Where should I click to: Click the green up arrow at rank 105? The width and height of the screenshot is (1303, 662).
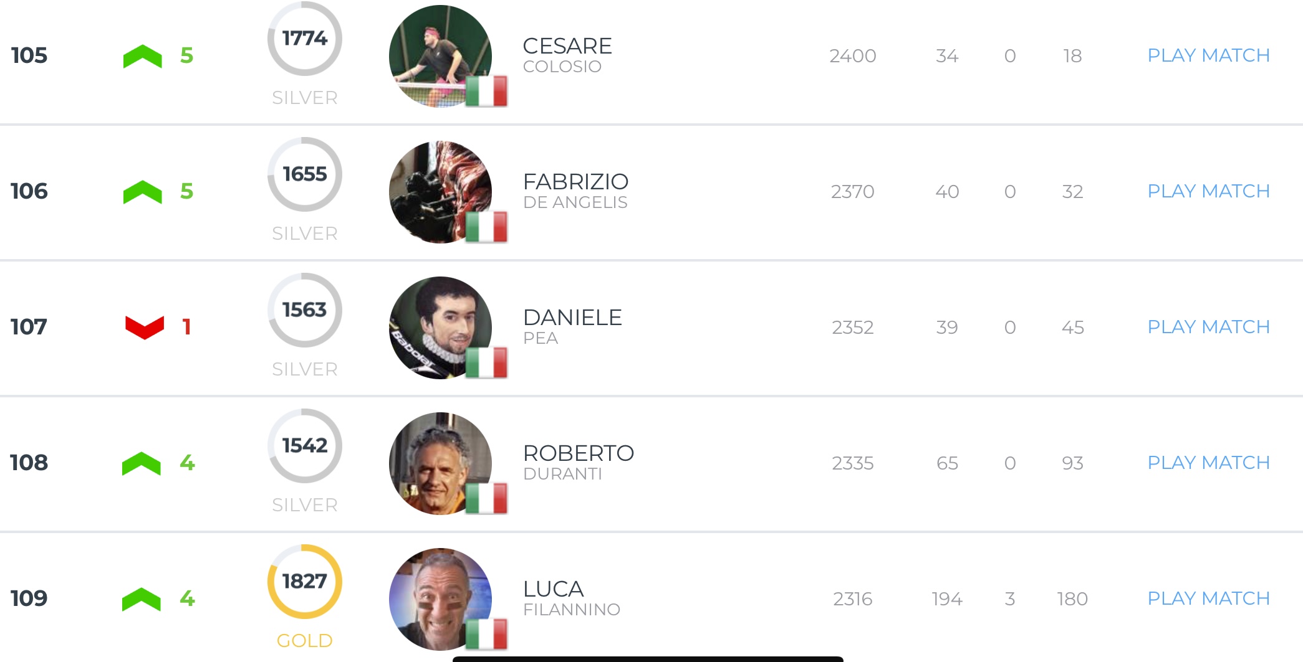point(142,56)
